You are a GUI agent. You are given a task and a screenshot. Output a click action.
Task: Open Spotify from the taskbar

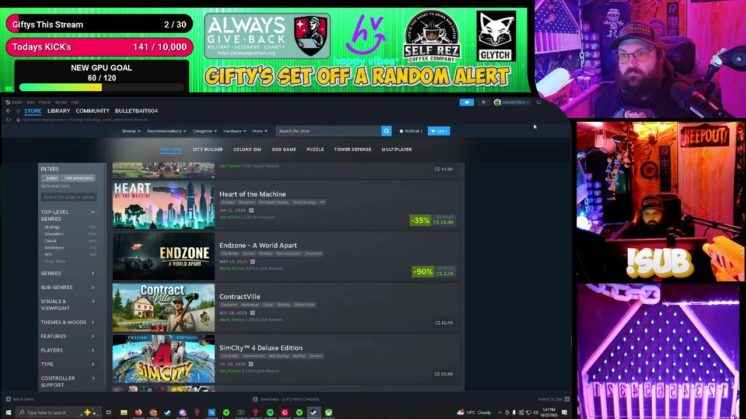[x=270, y=413]
